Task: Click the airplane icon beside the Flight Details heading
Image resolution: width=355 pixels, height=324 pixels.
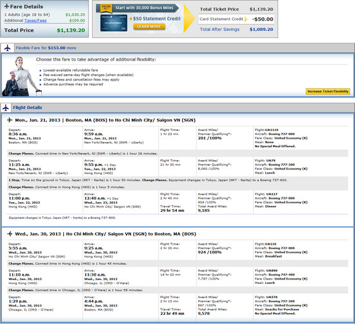Action: pos(6,108)
